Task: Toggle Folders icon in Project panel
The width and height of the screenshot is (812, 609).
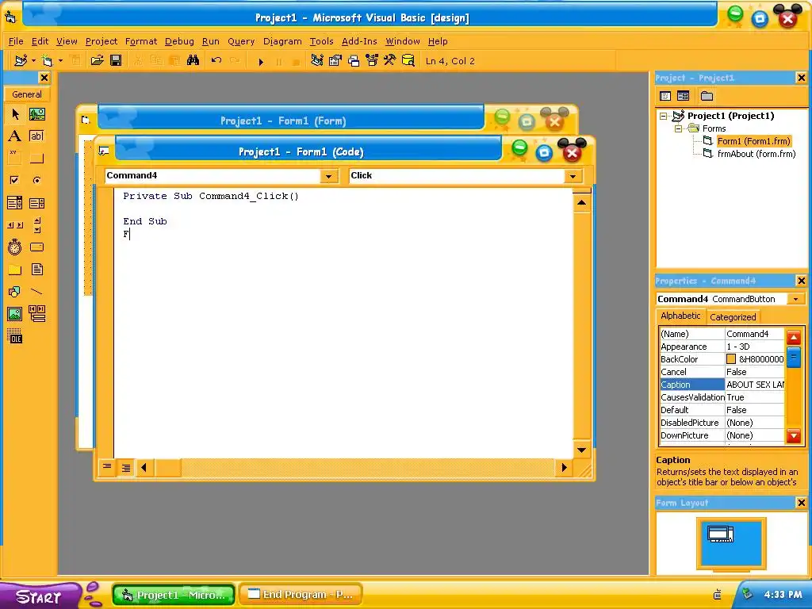Action: (707, 96)
